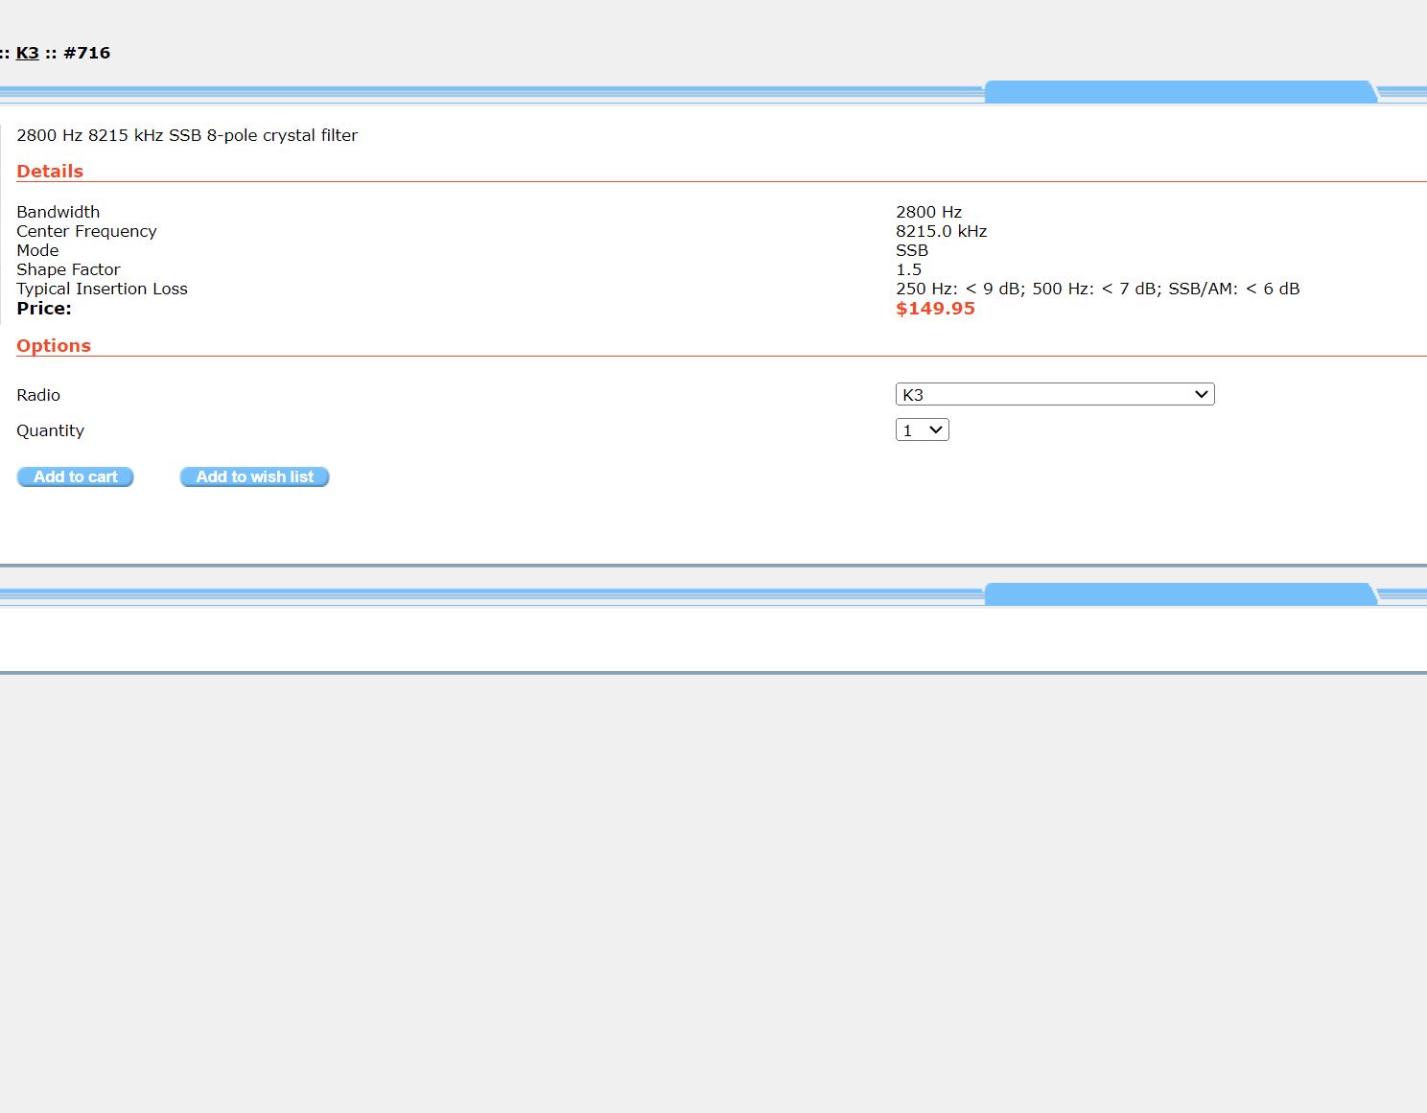This screenshot has width=1427, height=1113.
Task: Click the Mode value SSB
Action: coord(912,250)
